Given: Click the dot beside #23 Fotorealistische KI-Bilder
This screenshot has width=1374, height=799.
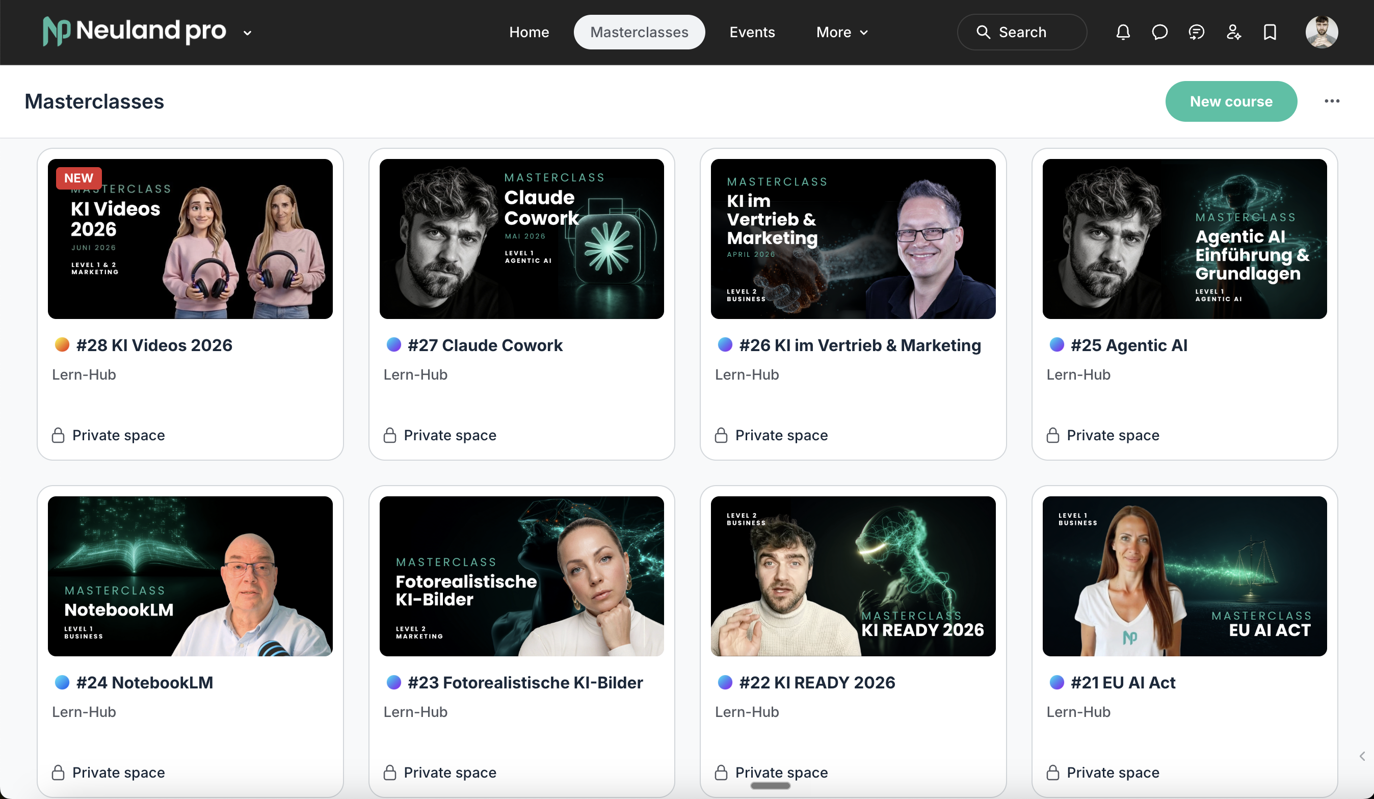Looking at the screenshot, I should click(x=393, y=682).
